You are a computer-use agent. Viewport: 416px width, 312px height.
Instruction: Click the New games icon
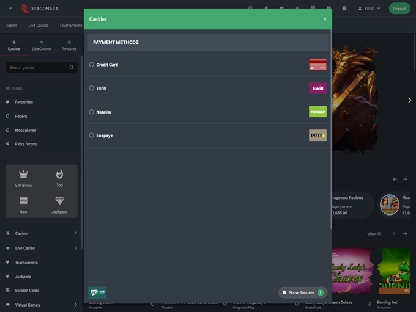[23, 201]
